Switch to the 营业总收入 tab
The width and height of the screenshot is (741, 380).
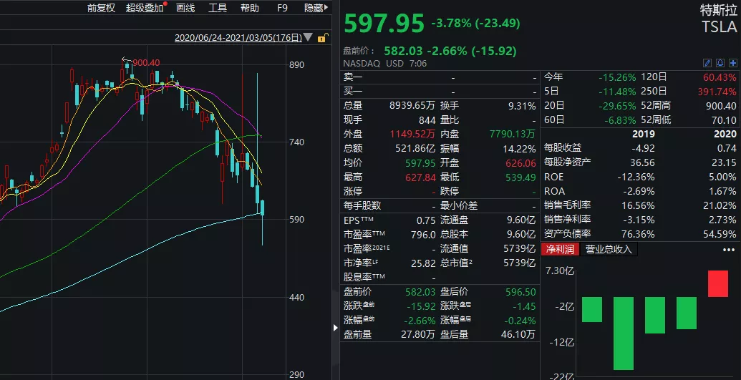609,249
